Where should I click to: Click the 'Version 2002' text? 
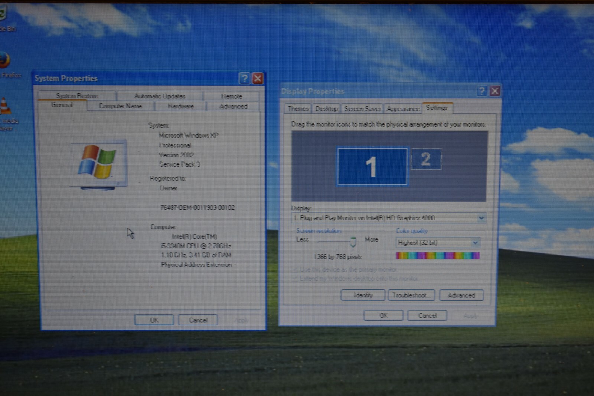(176, 155)
